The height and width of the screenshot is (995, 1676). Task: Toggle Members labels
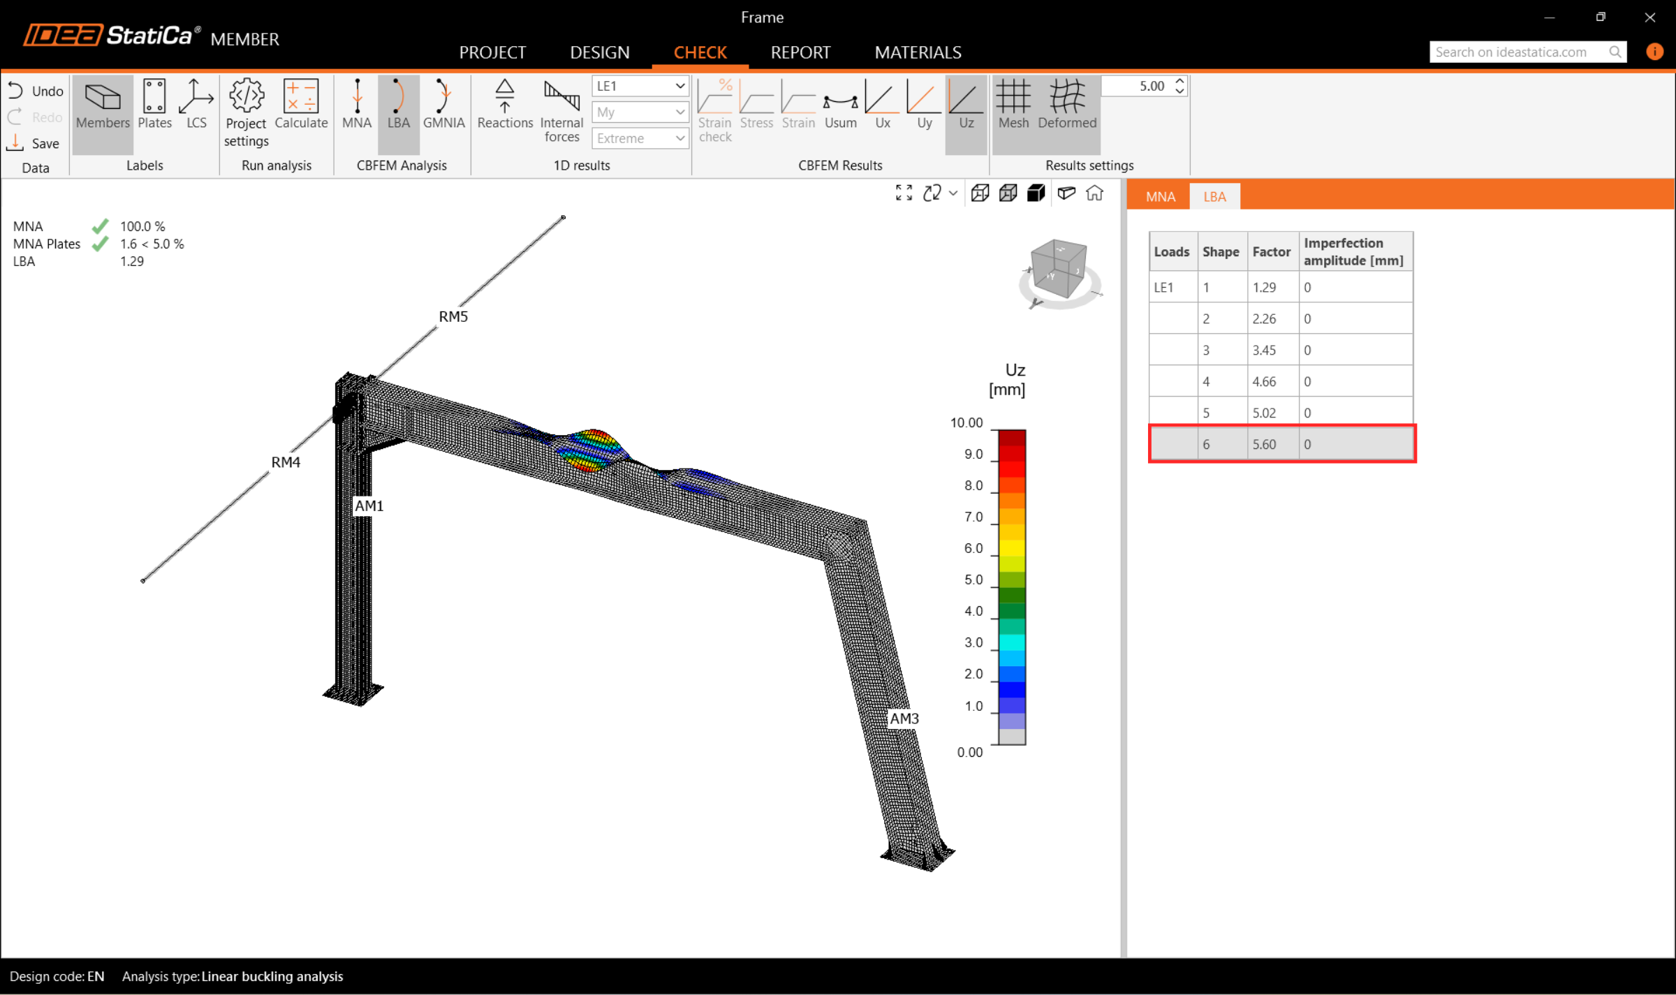(103, 105)
